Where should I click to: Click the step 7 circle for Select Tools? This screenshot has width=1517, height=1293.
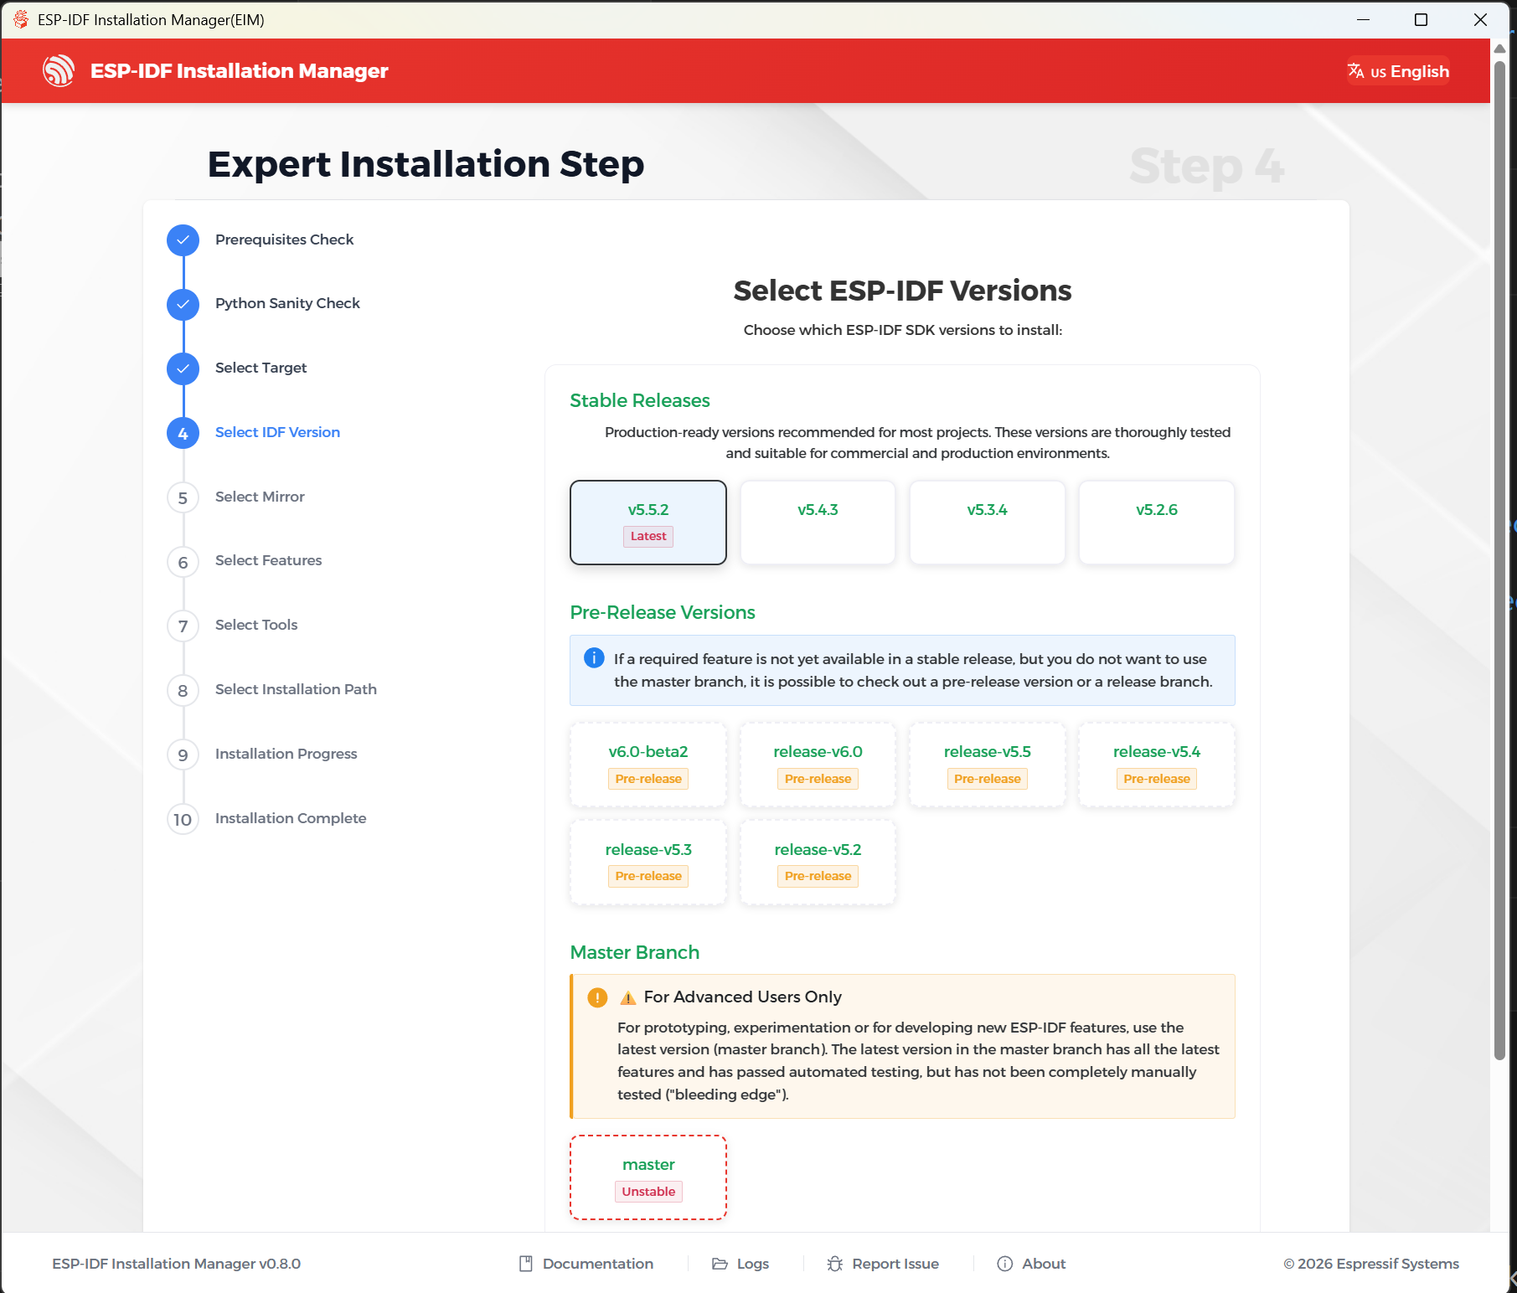click(x=183, y=626)
